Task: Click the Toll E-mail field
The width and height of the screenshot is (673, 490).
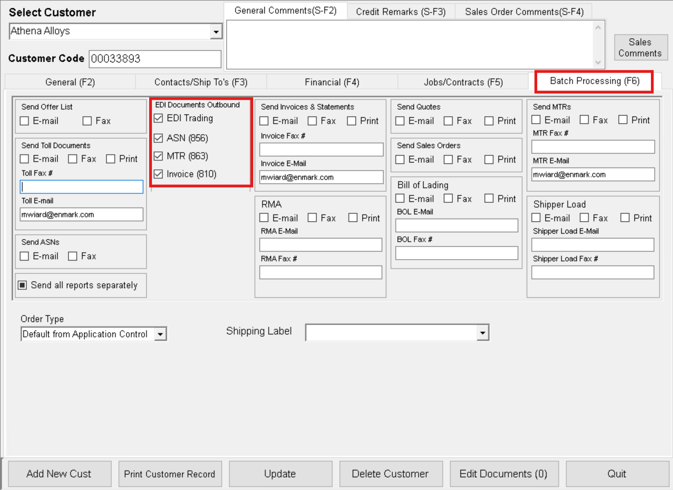Action: pyautogui.click(x=81, y=214)
